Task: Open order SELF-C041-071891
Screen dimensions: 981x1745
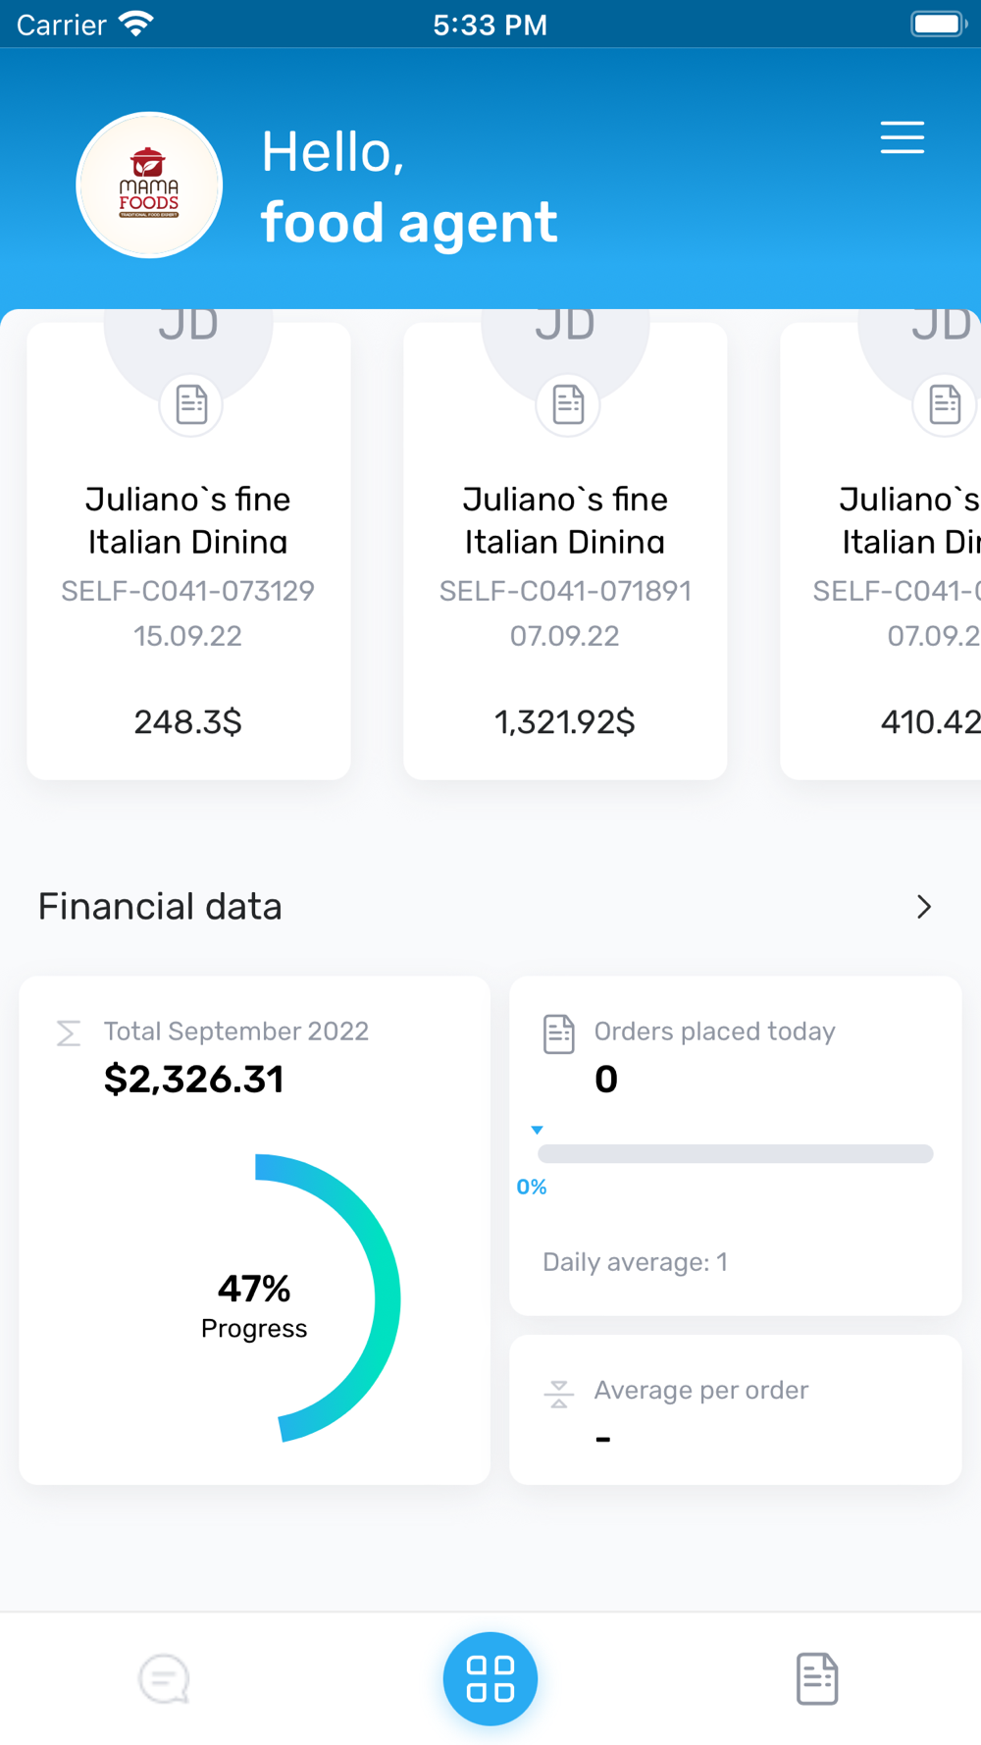Action: [x=565, y=591]
